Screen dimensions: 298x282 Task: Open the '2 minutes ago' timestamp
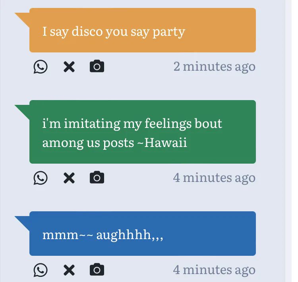coord(214,66)
